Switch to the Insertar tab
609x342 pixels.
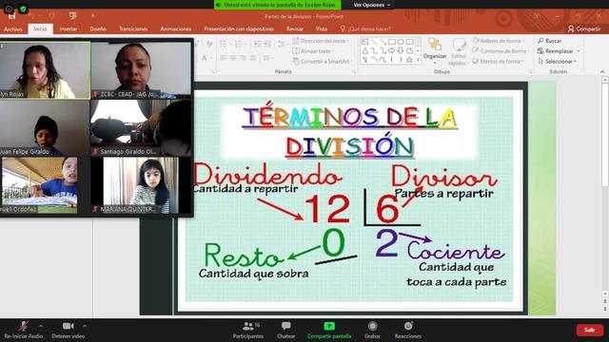point(69,29)
